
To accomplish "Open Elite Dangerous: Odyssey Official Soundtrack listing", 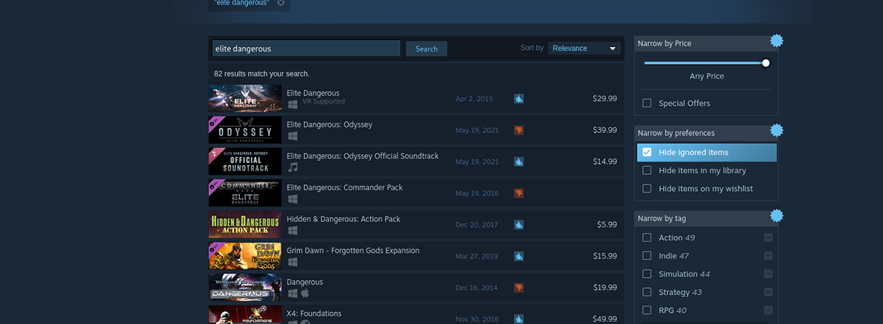I will click(x=416, y=162).
